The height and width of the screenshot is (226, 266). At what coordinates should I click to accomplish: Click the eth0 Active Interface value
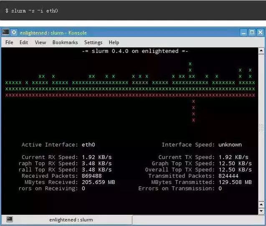point(89,145)
